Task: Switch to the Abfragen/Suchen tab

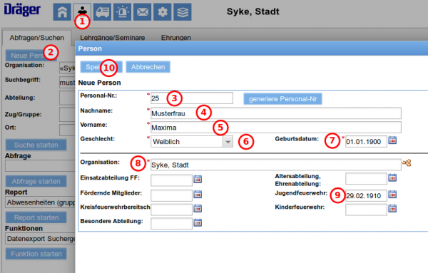Action: tap(37, 38)
